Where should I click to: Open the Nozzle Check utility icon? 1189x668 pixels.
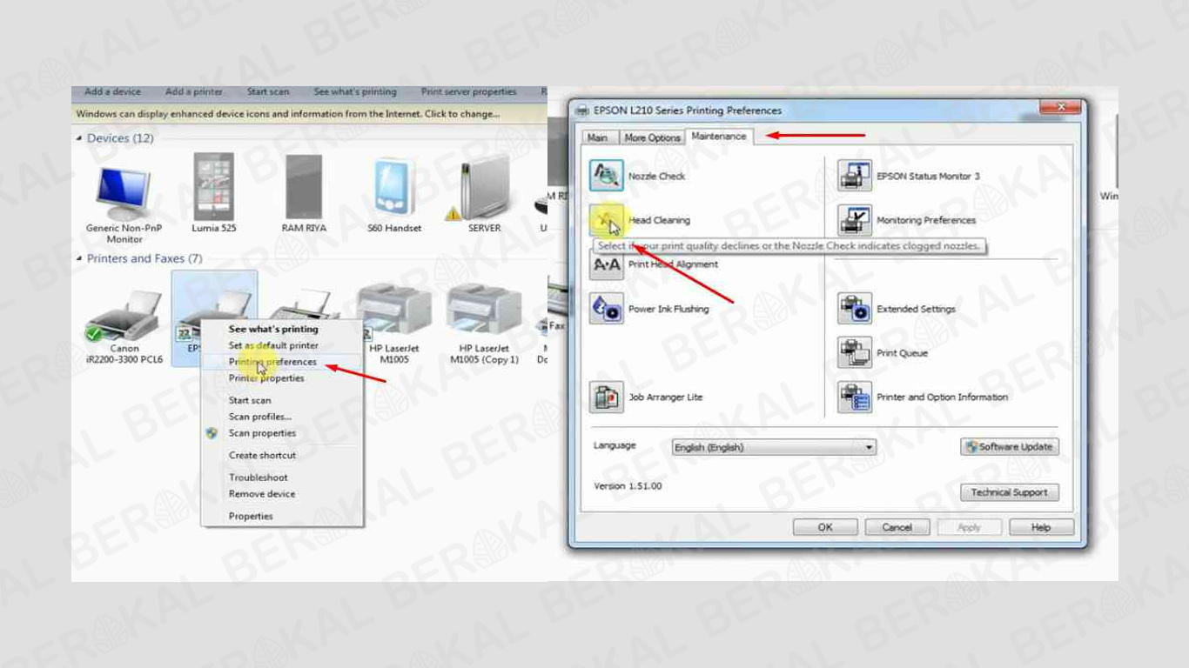point(606,176)
